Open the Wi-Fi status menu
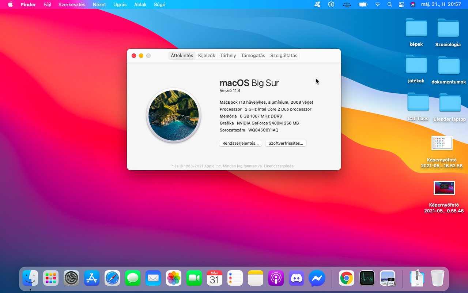 (378, 4)
